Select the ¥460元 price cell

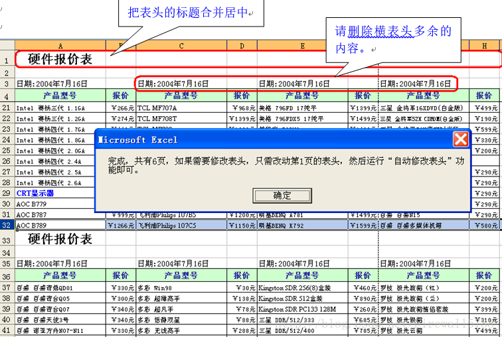click(x=363, y=288)
